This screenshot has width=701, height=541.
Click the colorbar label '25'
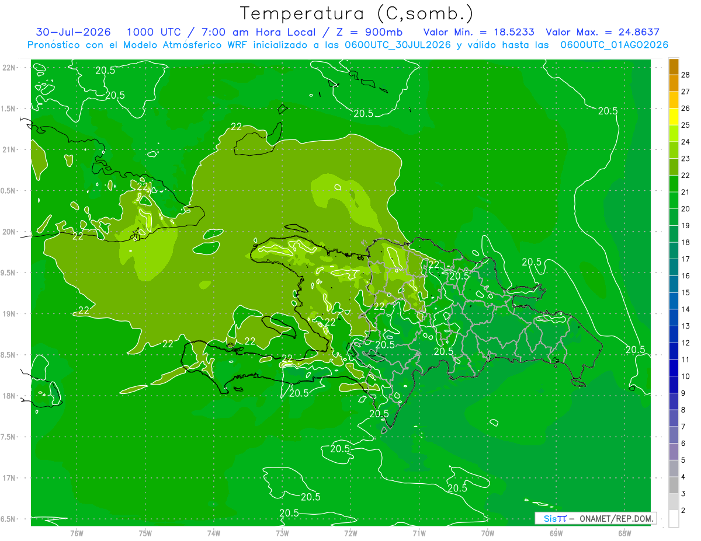pyautogui.click(x=685, y=125)
